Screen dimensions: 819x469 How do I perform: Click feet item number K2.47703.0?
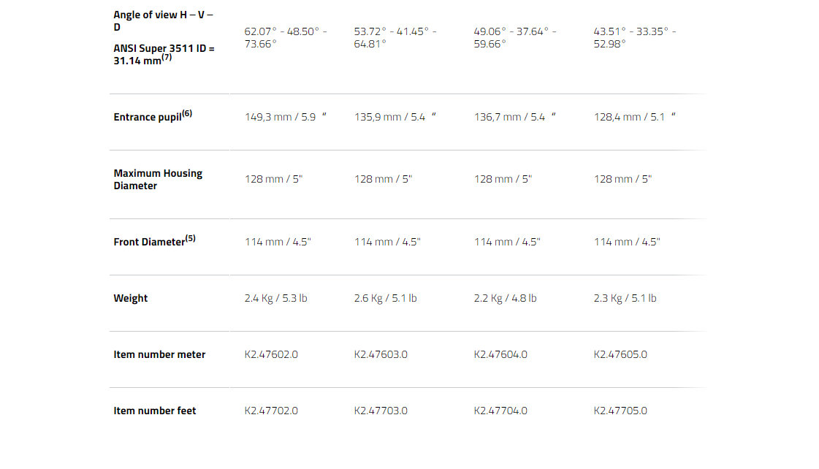[381, 411]
